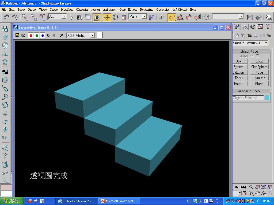Viewport: 274px width, 205px height.
Task: Toggle the Percent Snap button
Action: (x=189, y=17)
